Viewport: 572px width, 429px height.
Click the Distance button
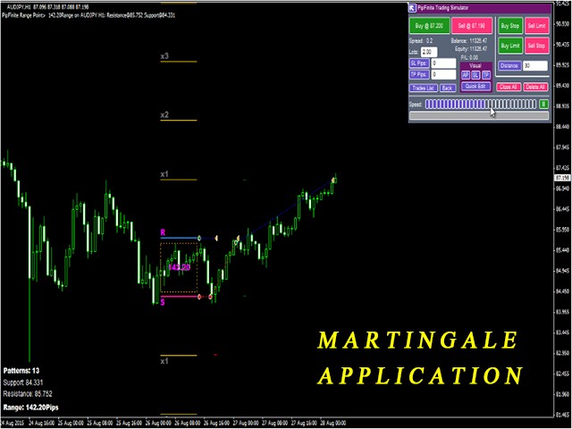[x=509, y=65]
